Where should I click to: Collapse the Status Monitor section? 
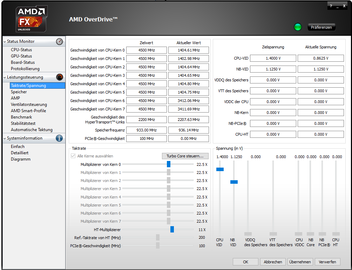pyautogui.click(x=5, y=41)
